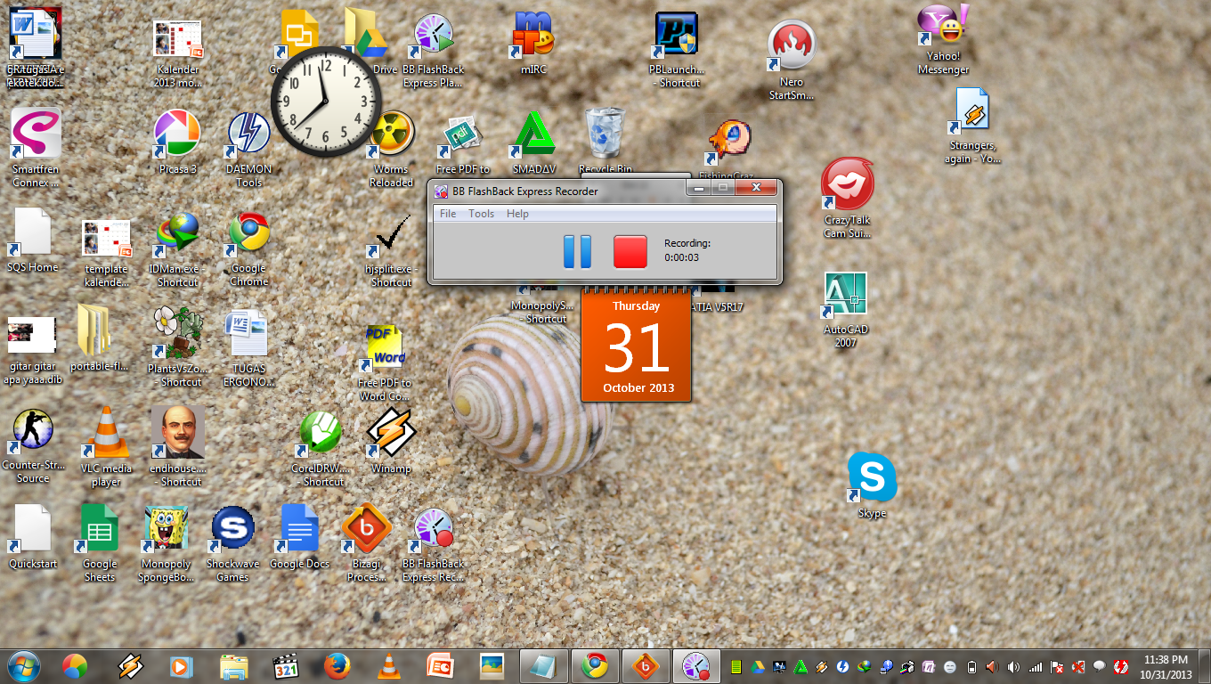Open Windows Media Player taskbar icon
The image size is (1211, 684).
(x=181, y=665)
